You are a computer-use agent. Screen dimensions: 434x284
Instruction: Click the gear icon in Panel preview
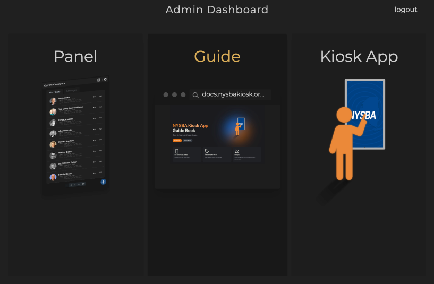pos(105,79)
